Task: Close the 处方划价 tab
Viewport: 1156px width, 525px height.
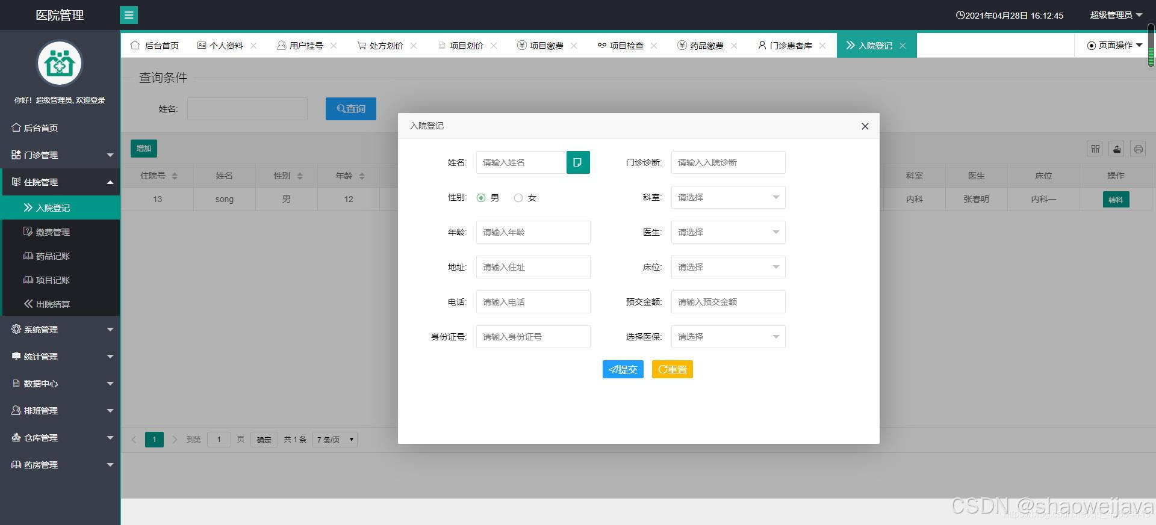Action: tap(414, 46)
